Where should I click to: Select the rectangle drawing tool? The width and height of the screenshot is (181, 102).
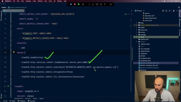tap(97, 4)
